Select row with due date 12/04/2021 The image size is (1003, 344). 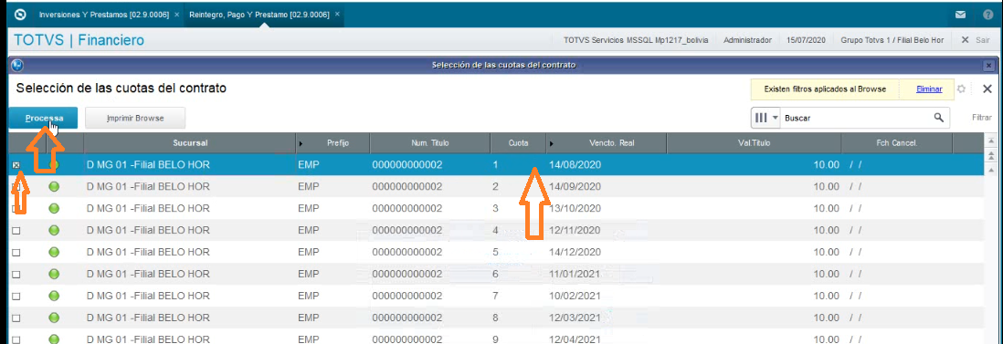[x=496, y=337]
